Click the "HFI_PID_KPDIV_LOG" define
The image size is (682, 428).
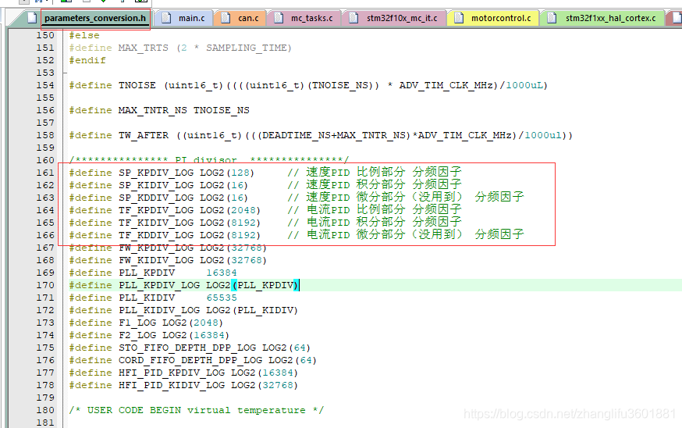coord(172,373)
